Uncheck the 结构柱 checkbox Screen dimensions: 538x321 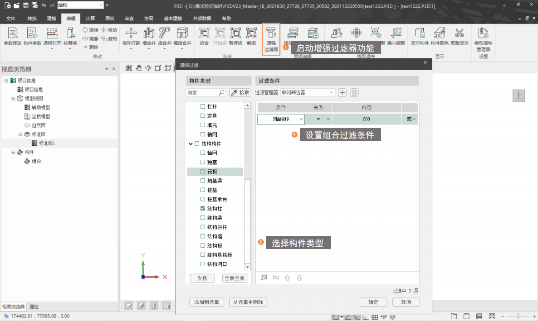203,209
